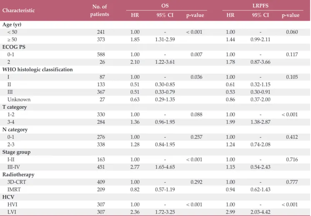
Task: Select the "No. of patients" column header
Action: [x=100, y=10]
